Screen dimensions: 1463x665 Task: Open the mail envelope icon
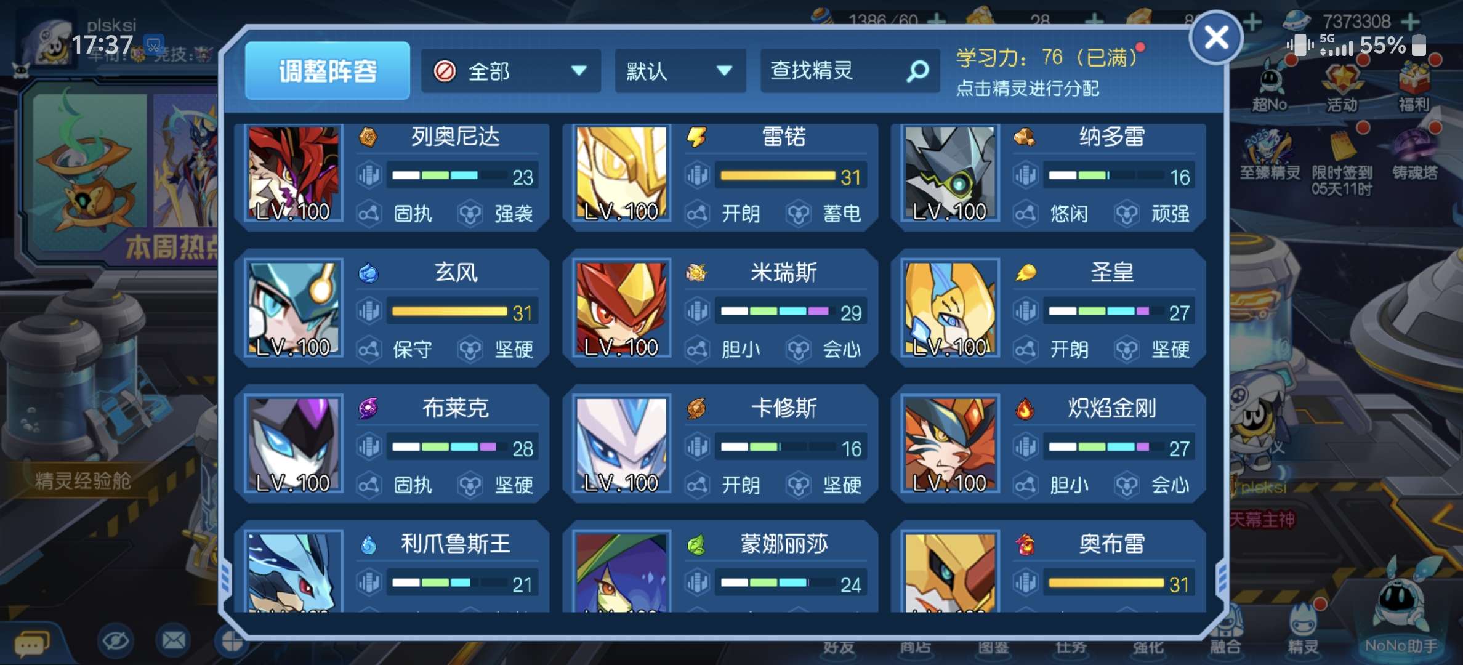[174, 641]
